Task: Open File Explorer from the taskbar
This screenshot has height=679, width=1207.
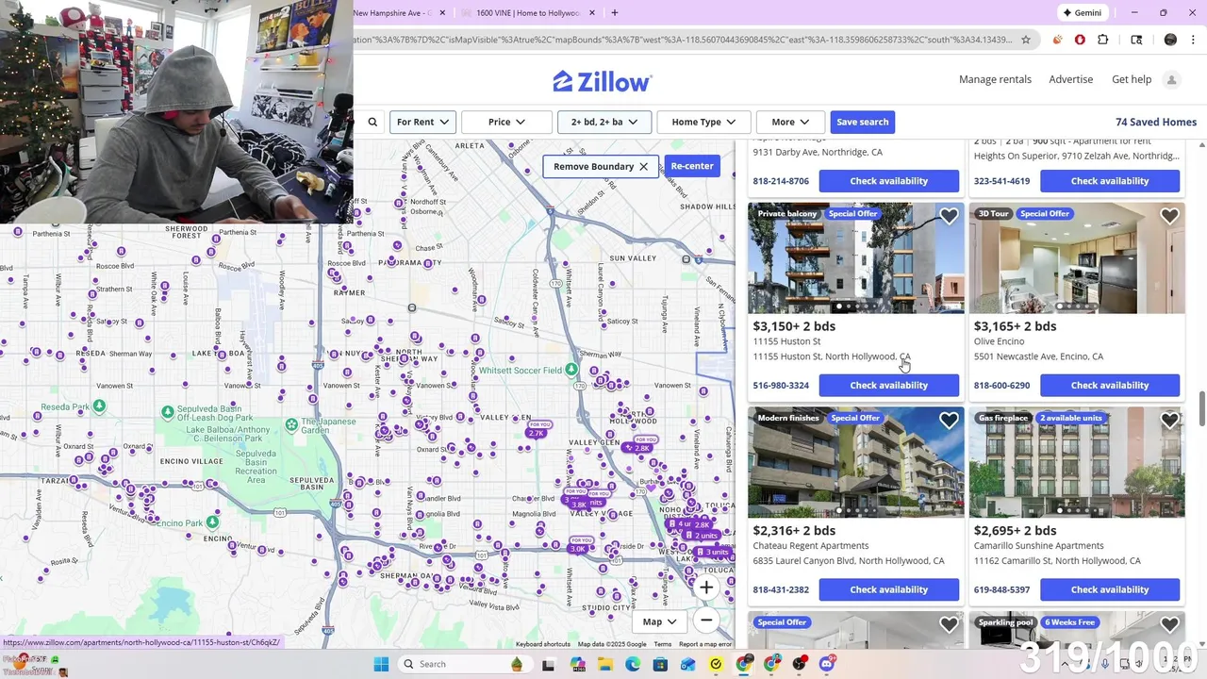Action: (604, 664)
